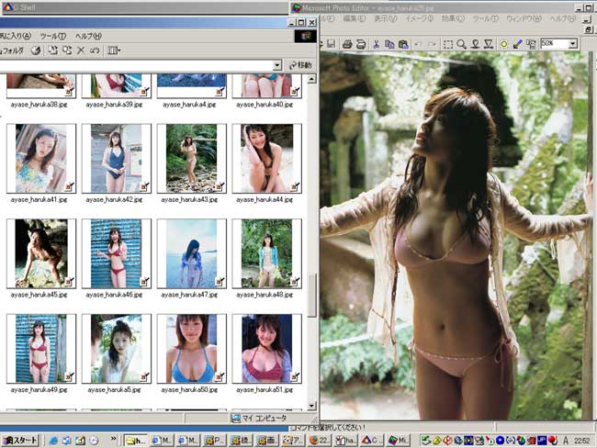The image size is (597, 448).
Task: Click the Delete X icon in Explorer toolbar
Action: click(81, 50)
